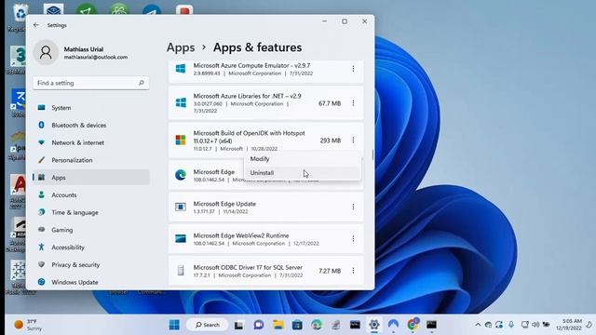Viewport: 596px width, 335px height.
Task: Open Gaming settings
Action: 91,230
